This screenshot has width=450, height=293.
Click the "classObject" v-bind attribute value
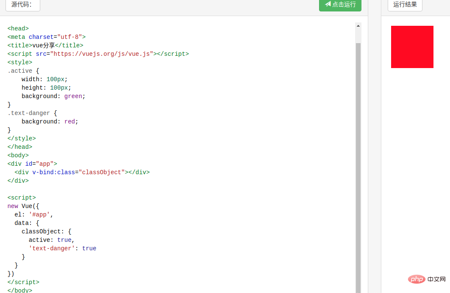pyautogui.click(x=101, y=172)
